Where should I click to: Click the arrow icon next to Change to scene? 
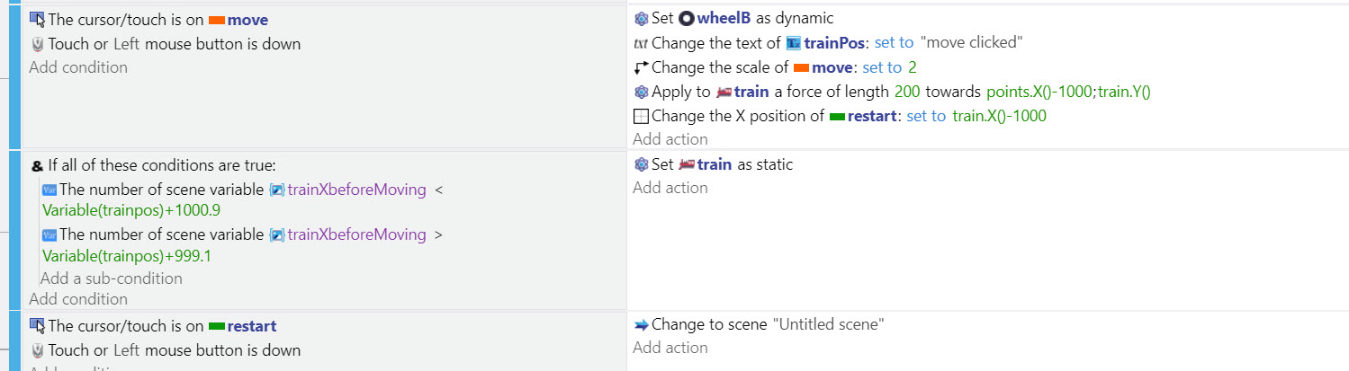tap(641, 324)
